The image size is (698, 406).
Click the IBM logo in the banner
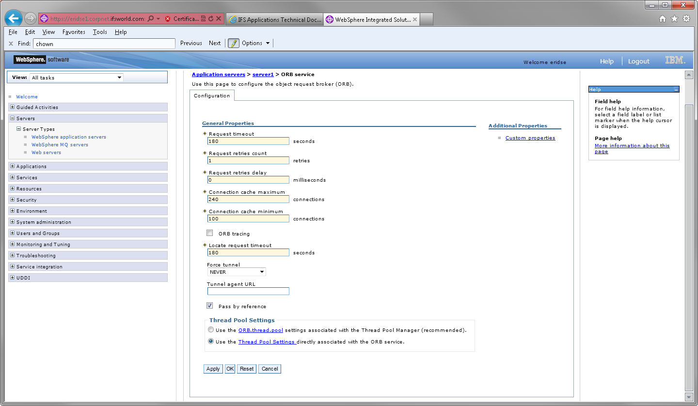[x=675, y=61]
